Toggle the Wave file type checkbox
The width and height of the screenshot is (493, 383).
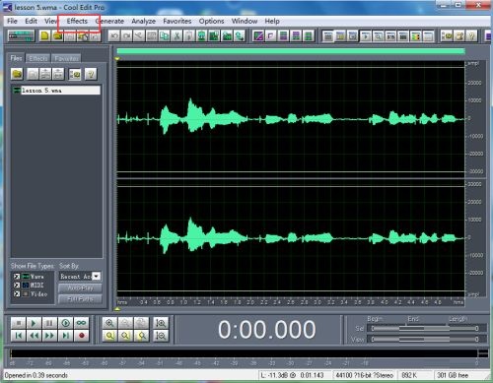[17, 277]
